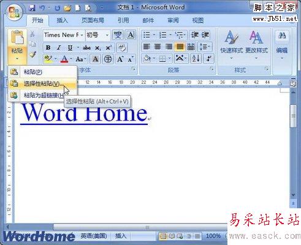Apply character shading
The image size is (301, 245).
(95, 59)
